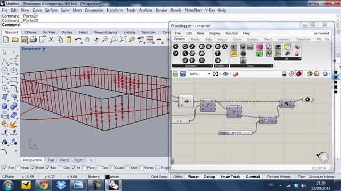The height and width of the screenshot is (191, 341).
Task: Open Google Chrome from the taskbar
Action: click(44, 185)
